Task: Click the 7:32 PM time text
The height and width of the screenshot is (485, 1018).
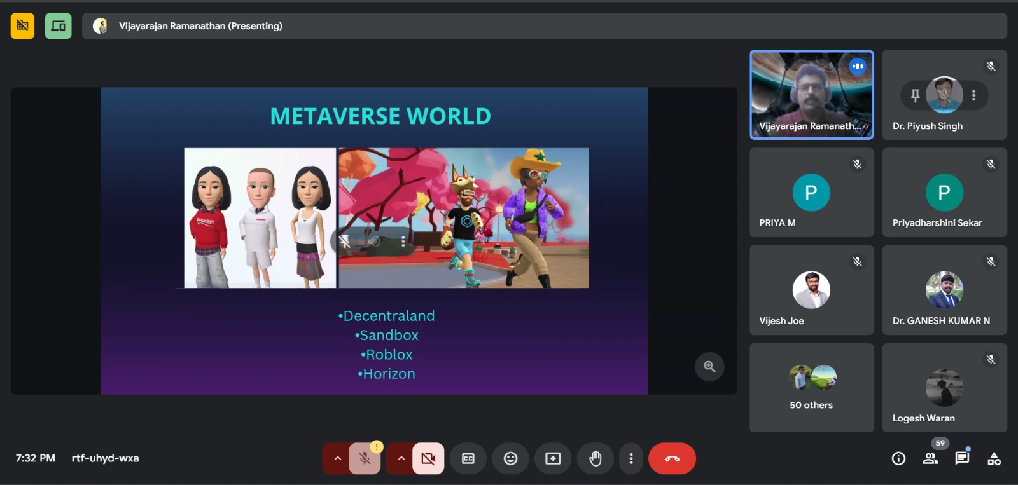Action: pos(36,458)
